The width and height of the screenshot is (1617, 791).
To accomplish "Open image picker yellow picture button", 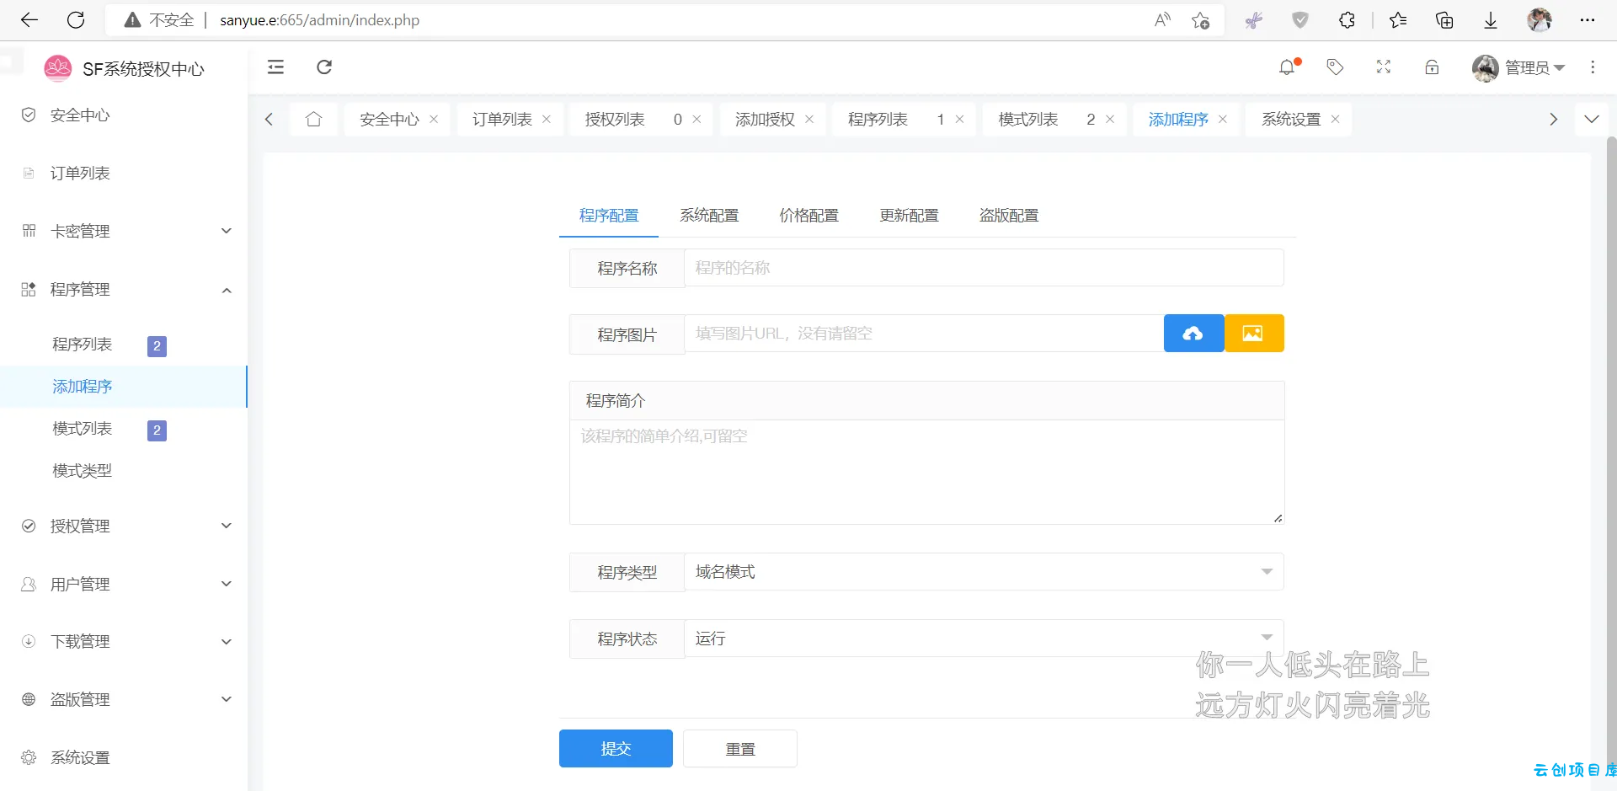I will pos(1254,334).
